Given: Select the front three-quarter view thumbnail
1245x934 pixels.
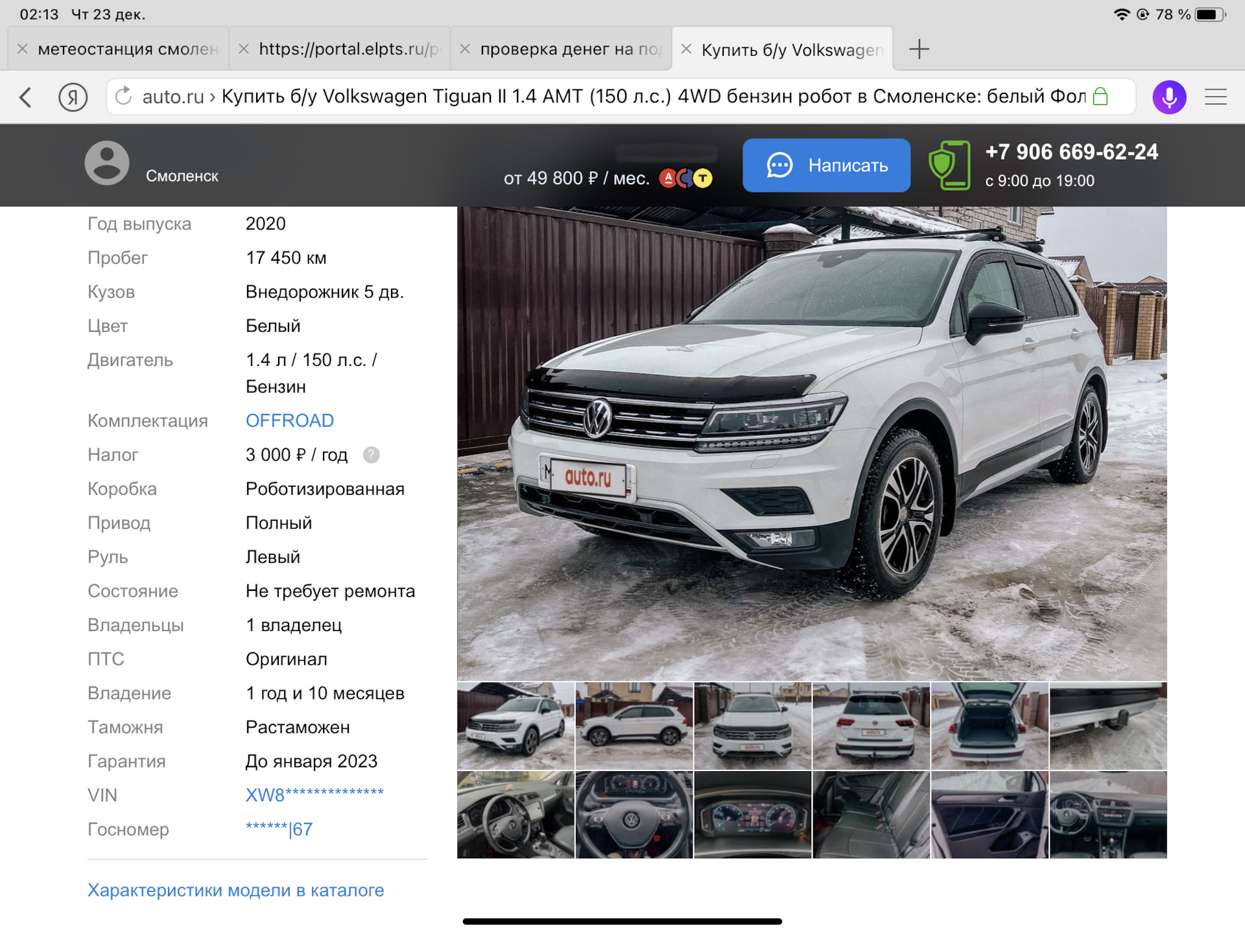Looking at the screenshot, I should pyautogui.click(x=516, y=726).
